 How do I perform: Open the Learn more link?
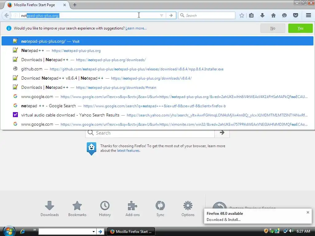point(136,28)
